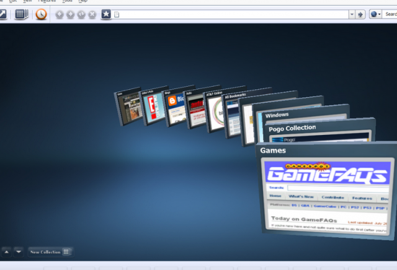The width and height of the screenshot is (397, 270).
Task: Open the View menu
Action: click(27, 1)
